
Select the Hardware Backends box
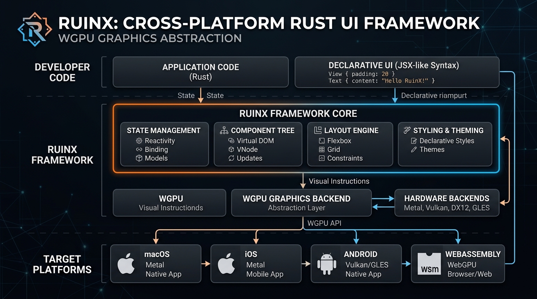[447, 203]
